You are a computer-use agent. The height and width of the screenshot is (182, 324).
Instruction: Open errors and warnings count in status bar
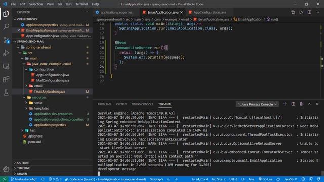[x=55, y=179]
